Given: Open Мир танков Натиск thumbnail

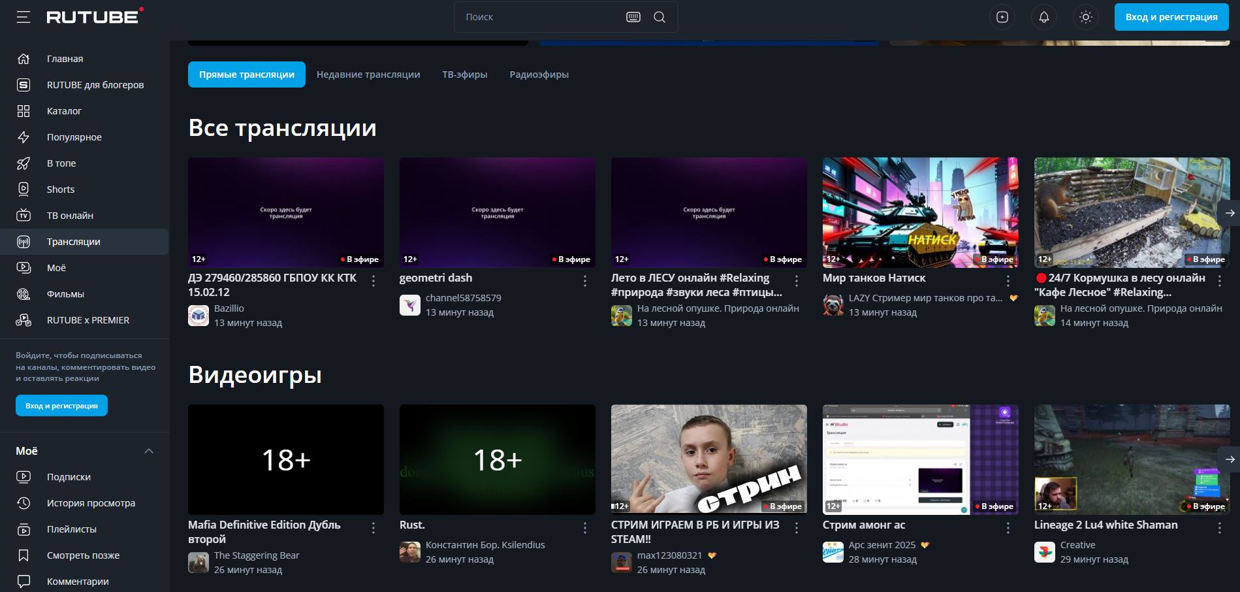Looking at the screenshot, I should point(921,212).
